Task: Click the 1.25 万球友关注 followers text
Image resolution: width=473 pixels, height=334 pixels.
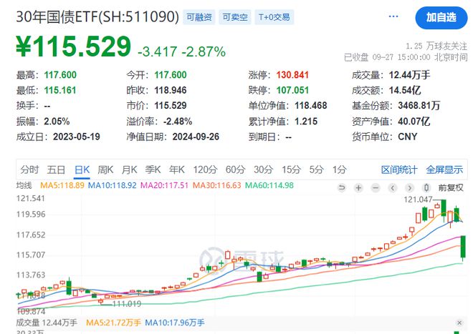Action: [436, 46]
